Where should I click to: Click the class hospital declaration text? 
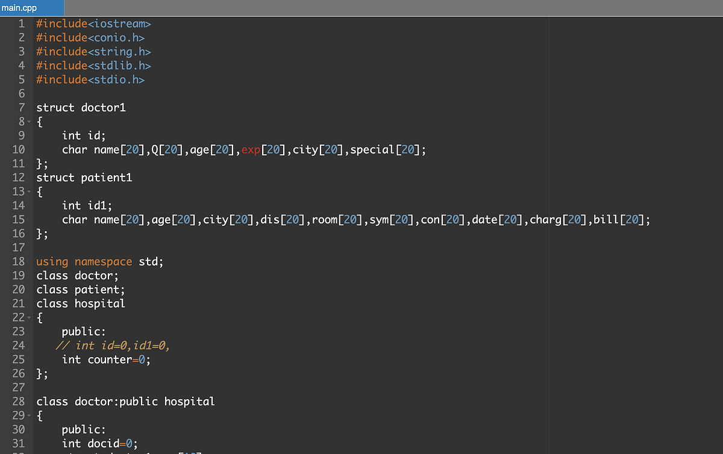pos(81,303)
